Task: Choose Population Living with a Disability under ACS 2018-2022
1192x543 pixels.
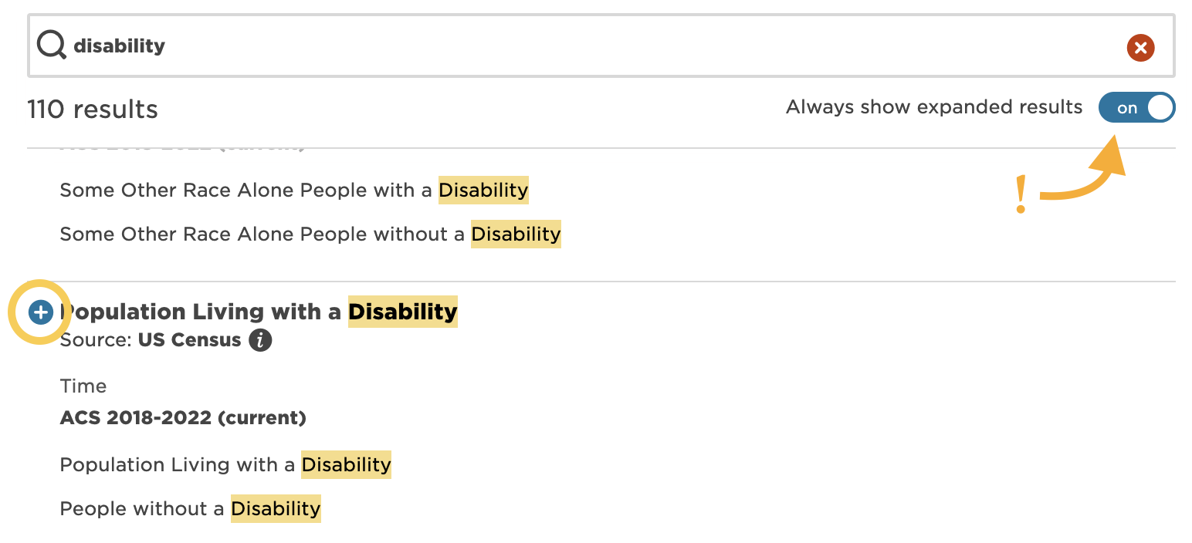Action: [x=225, y=465]
